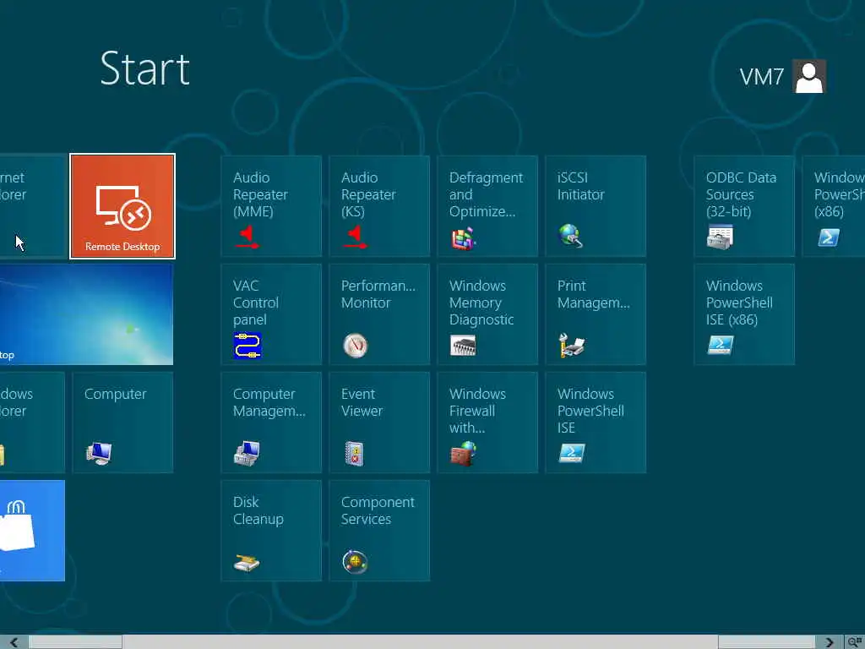Viewport: 865px width, 649px height.
Task: Open the Desktop wallpaper tile
Action: tap(87, 314)
